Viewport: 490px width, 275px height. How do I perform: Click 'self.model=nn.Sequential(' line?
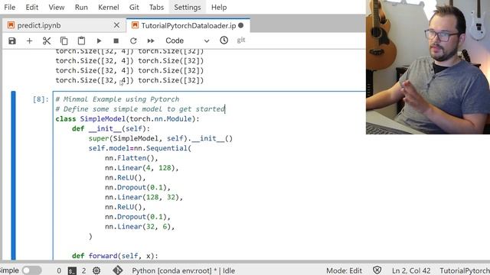(x=139, y=148)
